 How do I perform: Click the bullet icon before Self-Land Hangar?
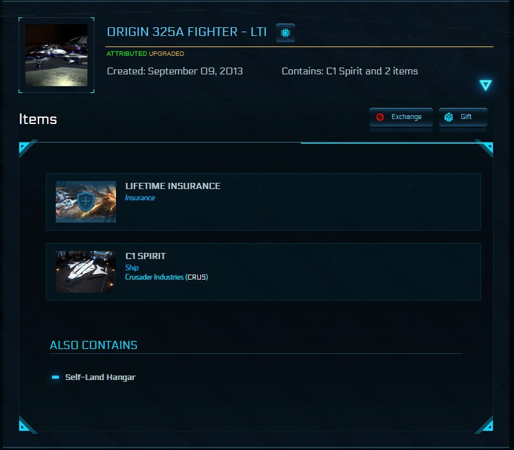56,377
